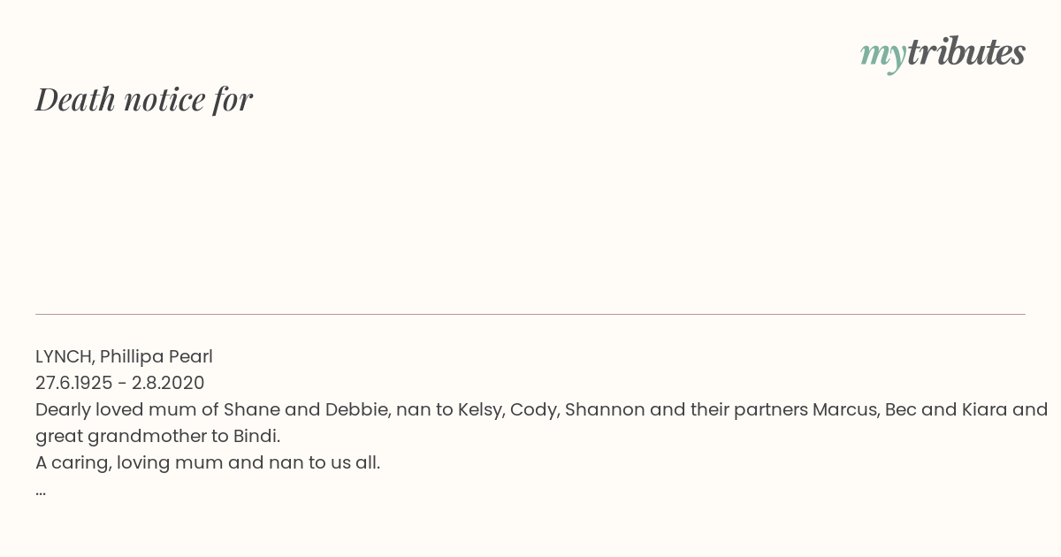This screenshot has height=557, width=1061.
Task: Expand the truncated notice via the ellipsis
Action: (x=41, y=492)
